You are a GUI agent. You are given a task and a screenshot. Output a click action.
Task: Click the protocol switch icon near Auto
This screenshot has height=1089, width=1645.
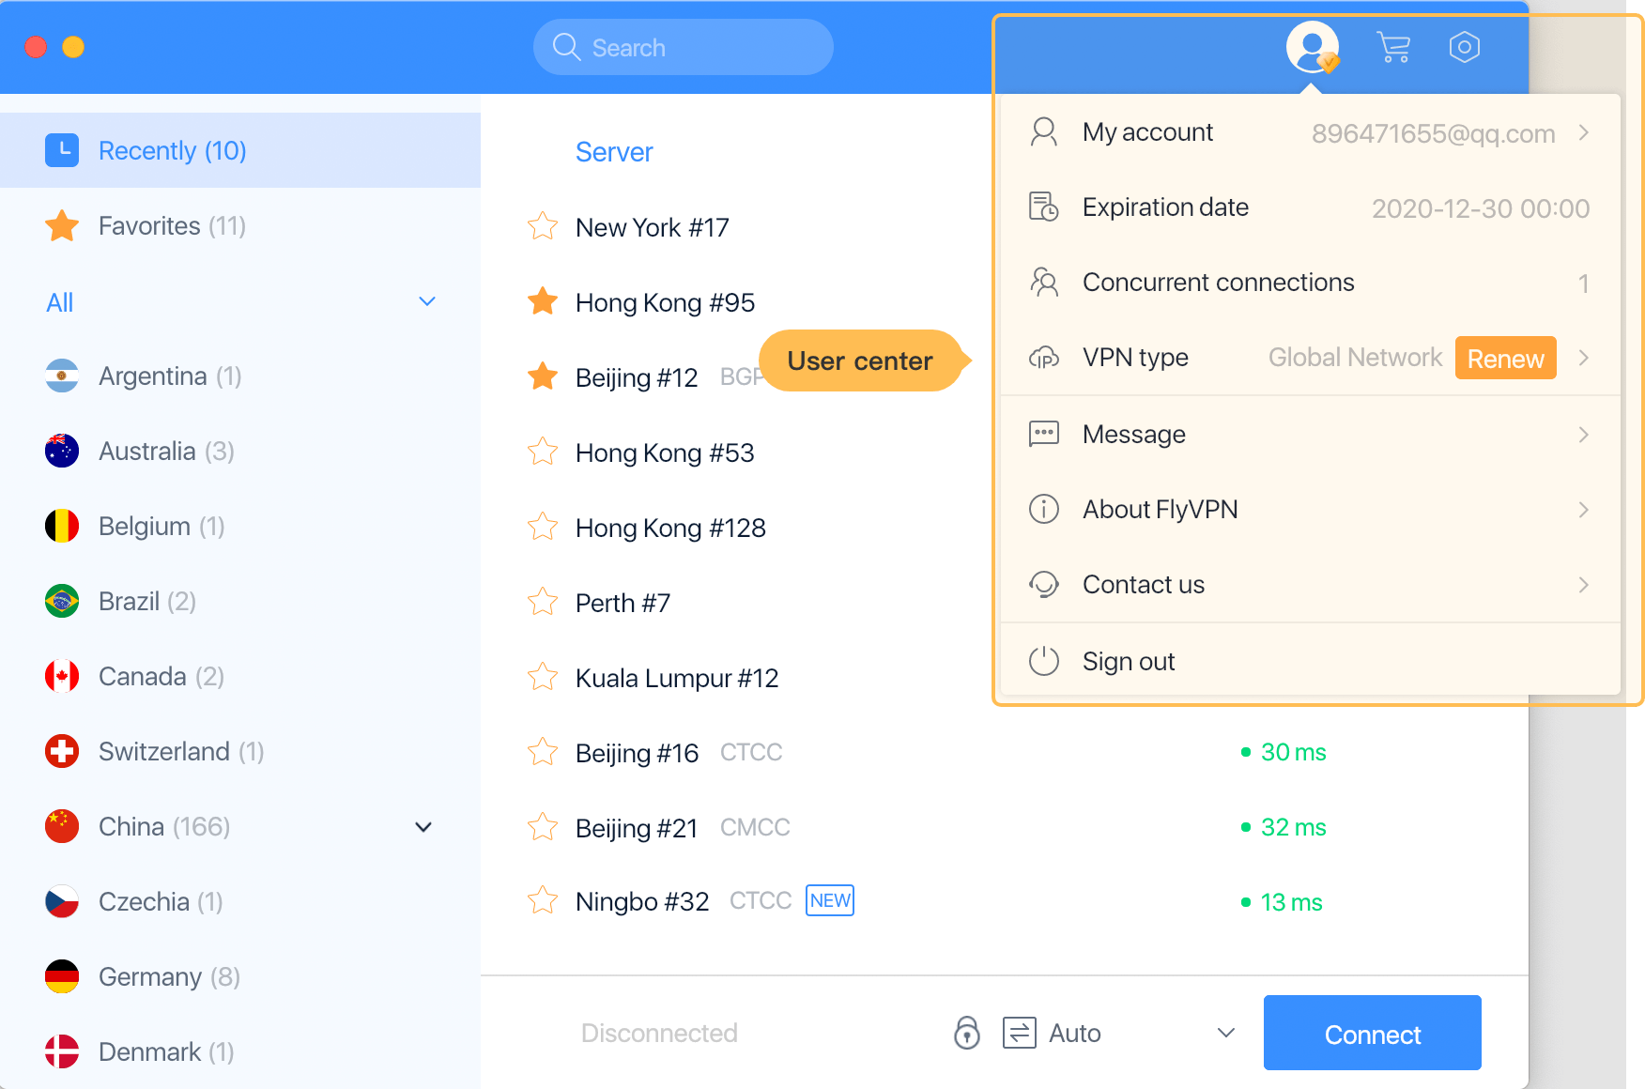pos(1020,1033)
